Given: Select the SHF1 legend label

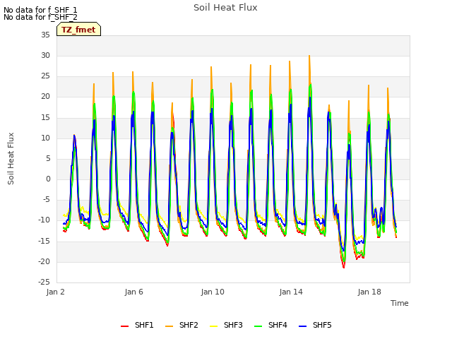Looking at the screenshot, I should 144,325.
